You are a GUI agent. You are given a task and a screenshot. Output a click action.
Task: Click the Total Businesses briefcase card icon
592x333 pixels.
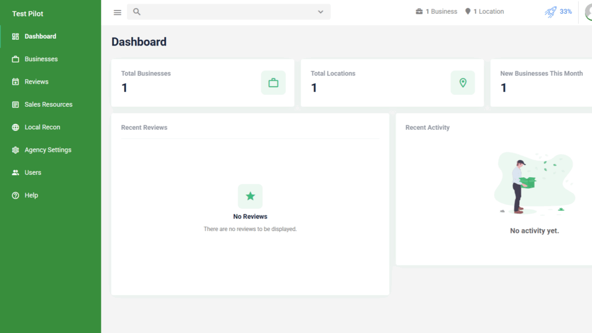273,83
